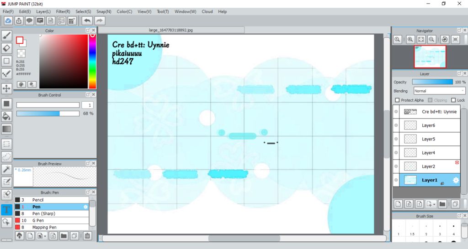Select the Bucket fill tool
This screenshot has width=468, height=249.
[6, 116]
